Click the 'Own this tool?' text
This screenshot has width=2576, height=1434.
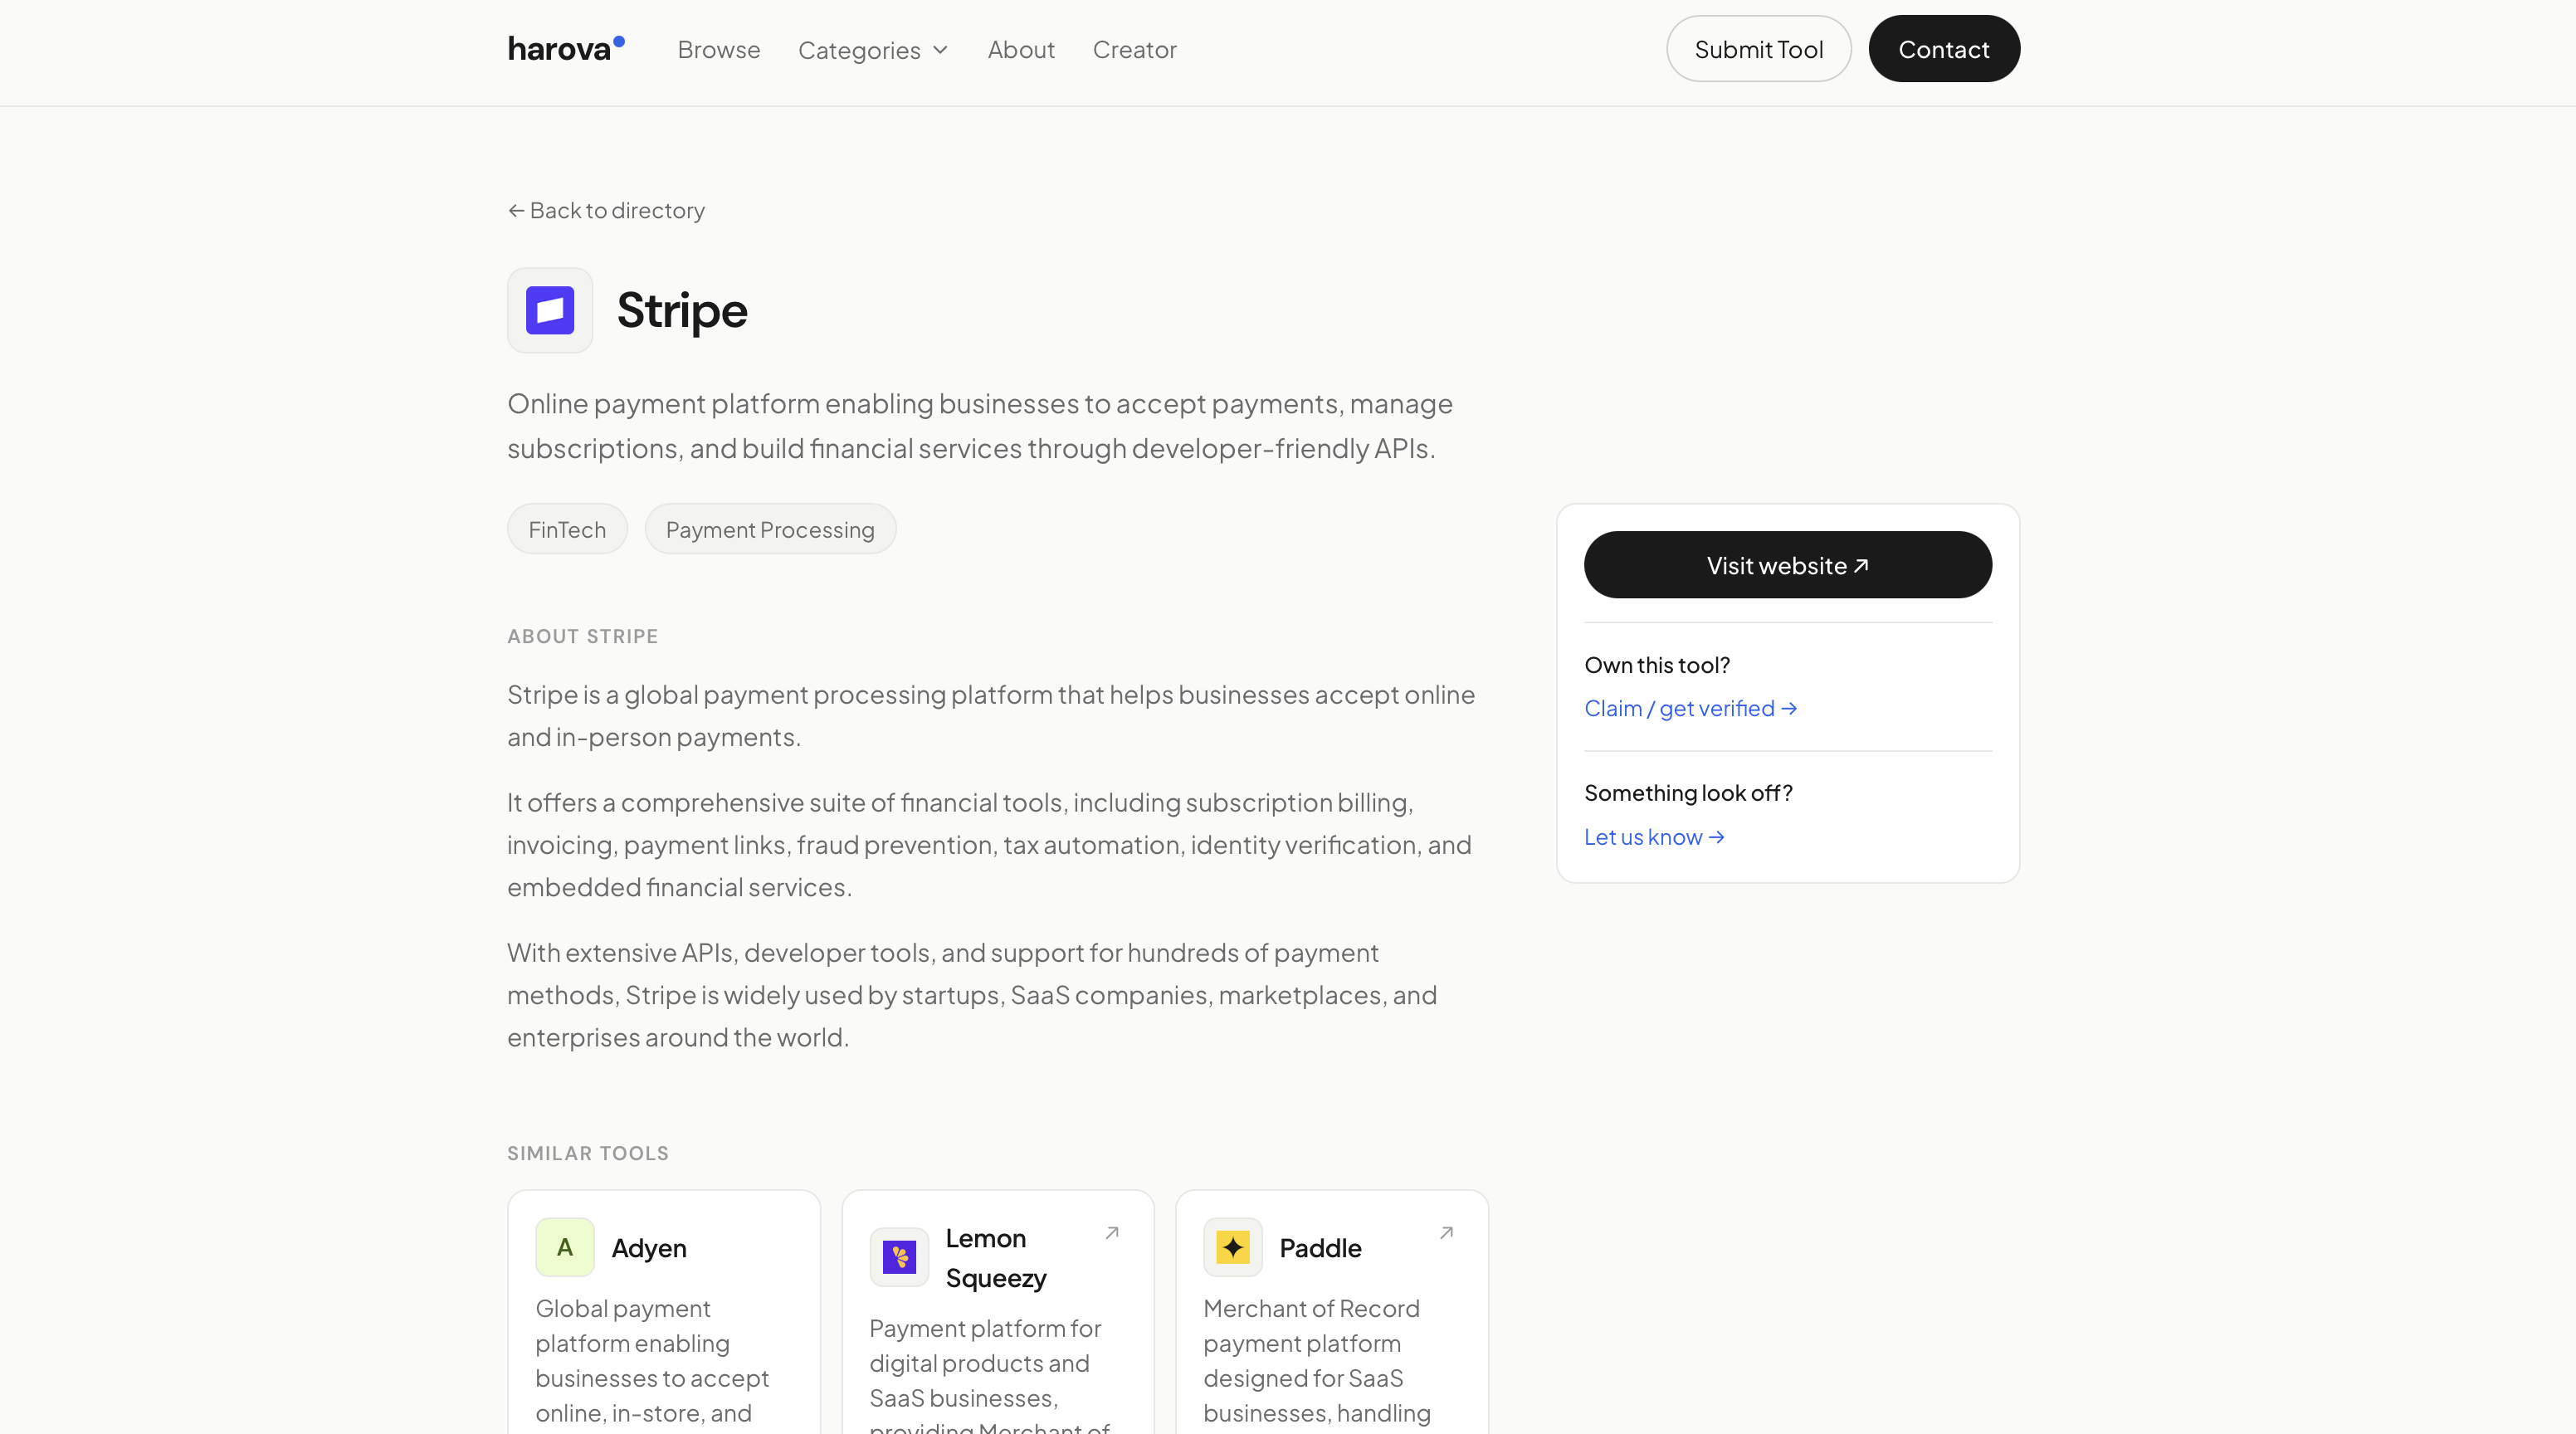(x=1657, y=665)
